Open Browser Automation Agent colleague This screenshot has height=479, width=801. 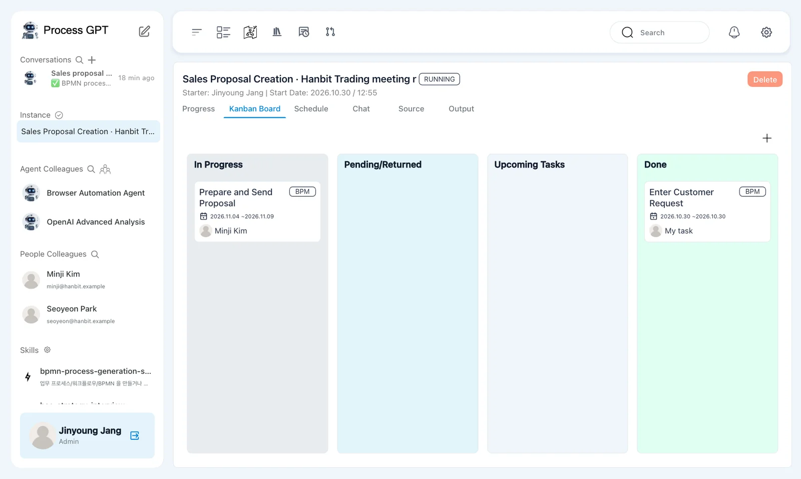click(88, 193)
